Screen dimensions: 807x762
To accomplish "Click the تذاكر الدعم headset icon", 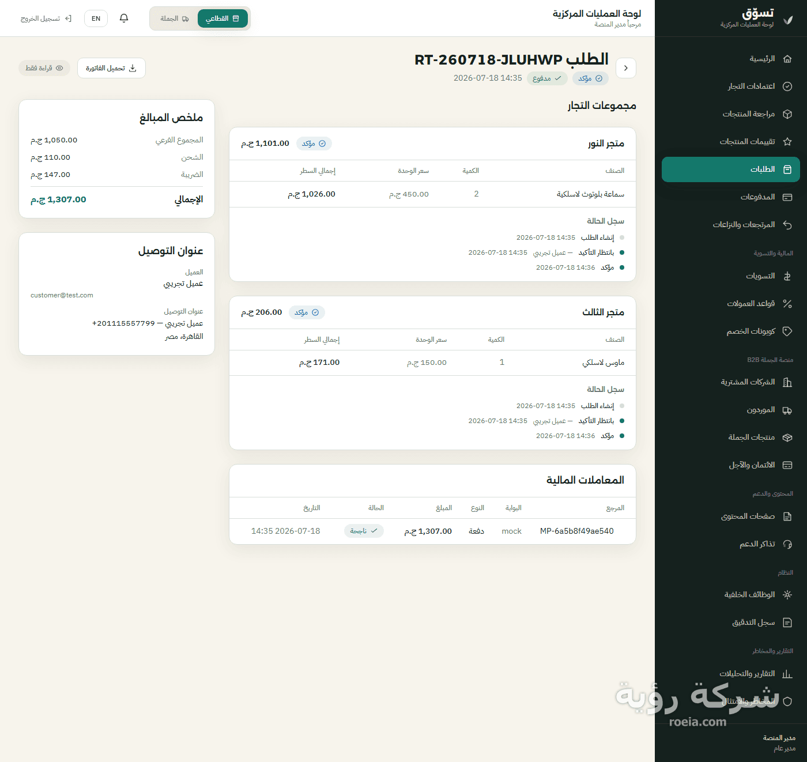I will pos(787,544).
